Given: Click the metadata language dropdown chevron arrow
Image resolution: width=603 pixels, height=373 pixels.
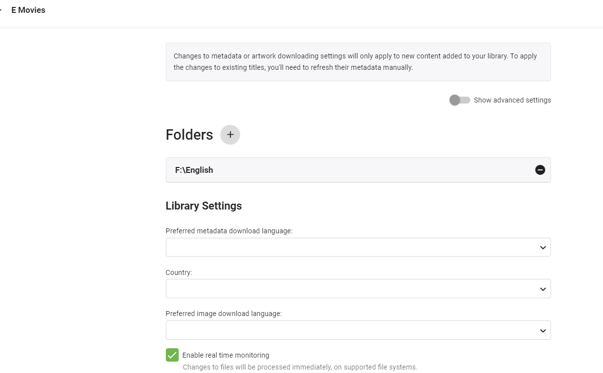Looking at the screenshot, I should pos(543,247).
